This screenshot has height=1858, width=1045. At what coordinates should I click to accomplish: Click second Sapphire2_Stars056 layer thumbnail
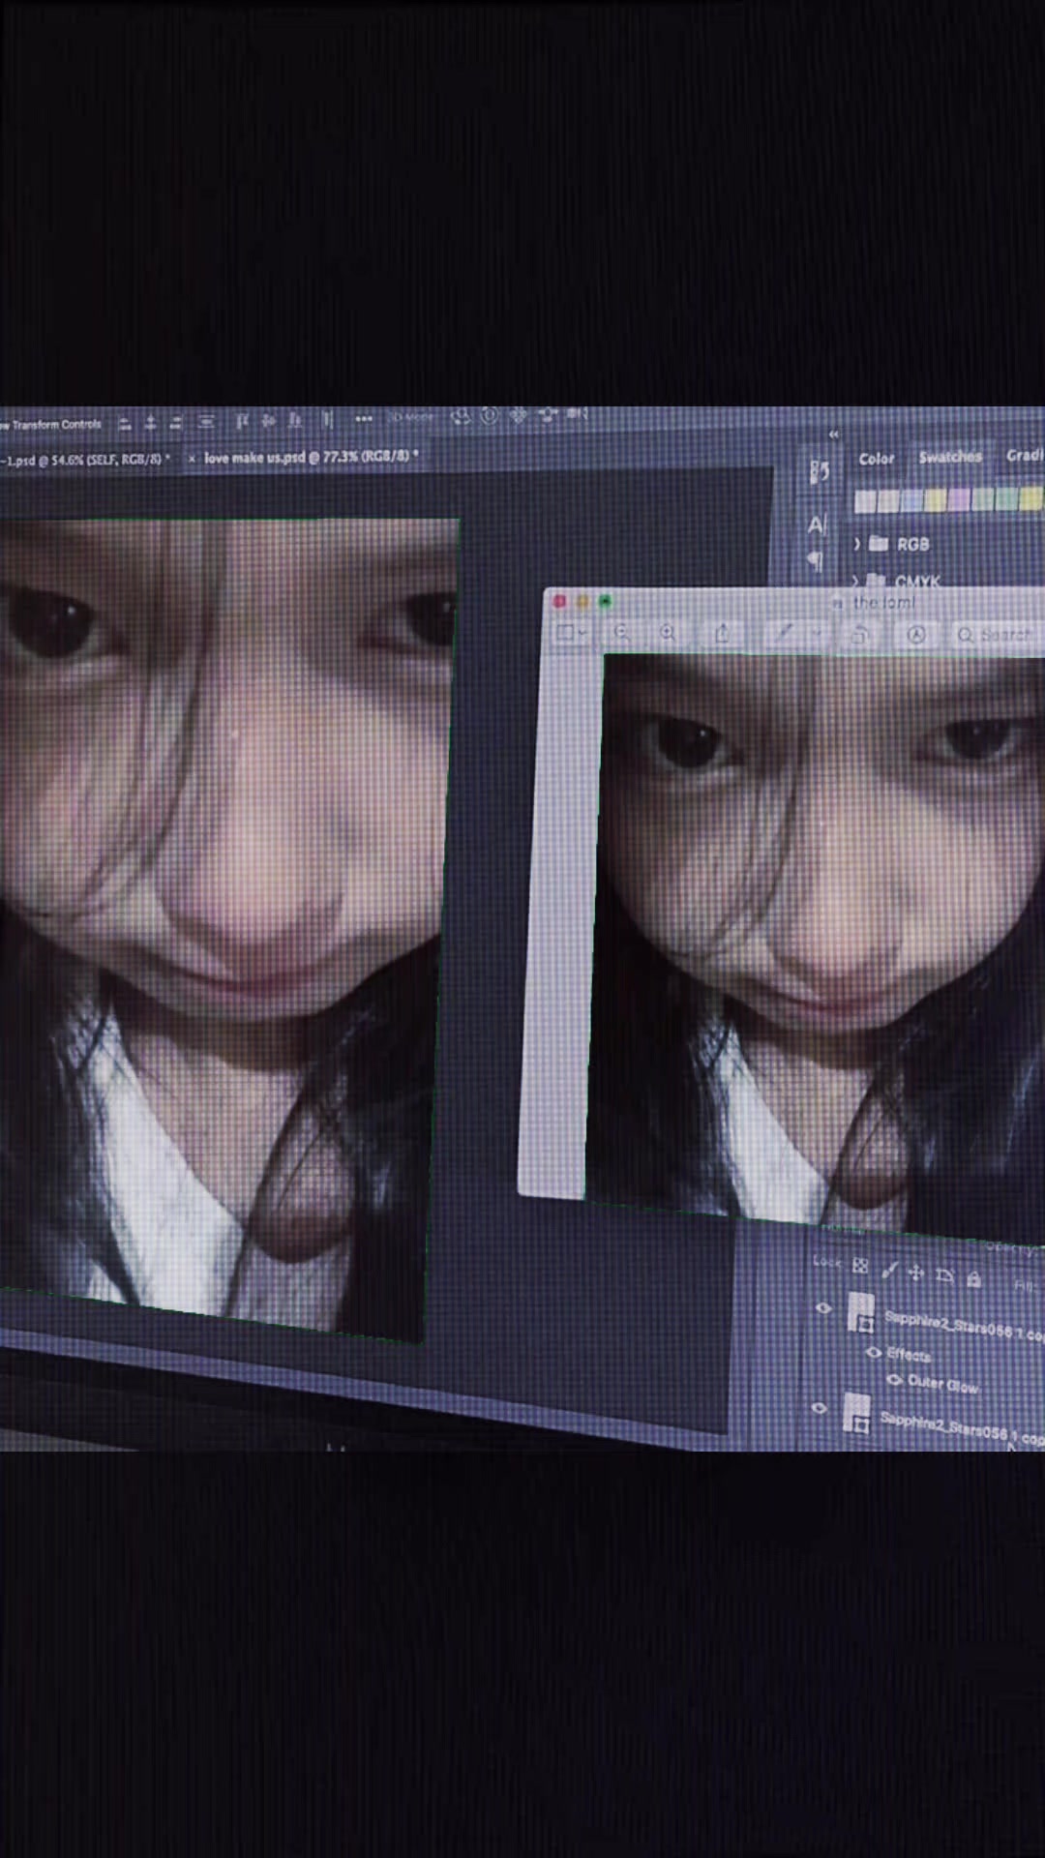tap(856, 1415)
